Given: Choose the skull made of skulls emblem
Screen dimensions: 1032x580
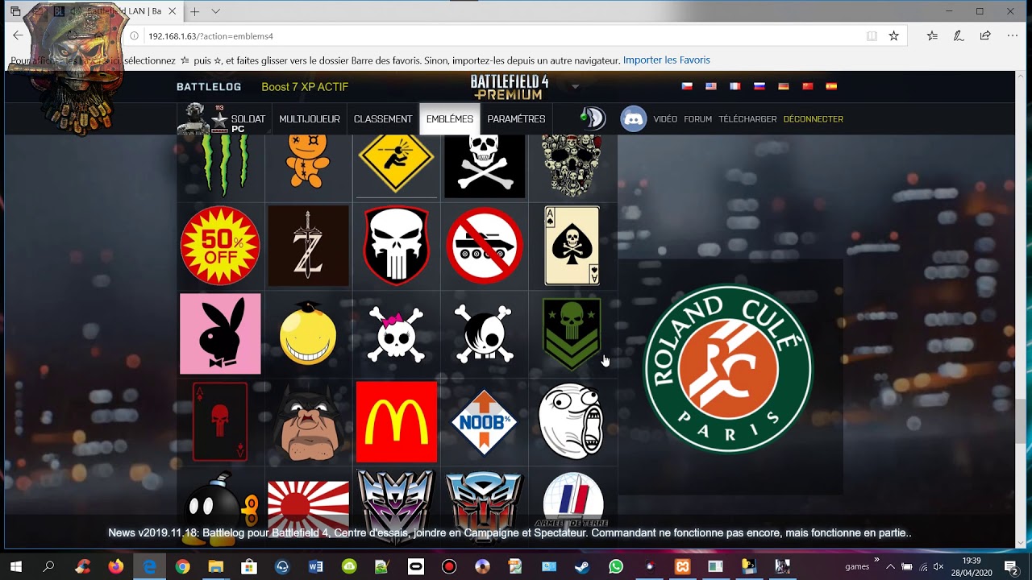Looking at the screenshot, I should [x=572, y=166].
